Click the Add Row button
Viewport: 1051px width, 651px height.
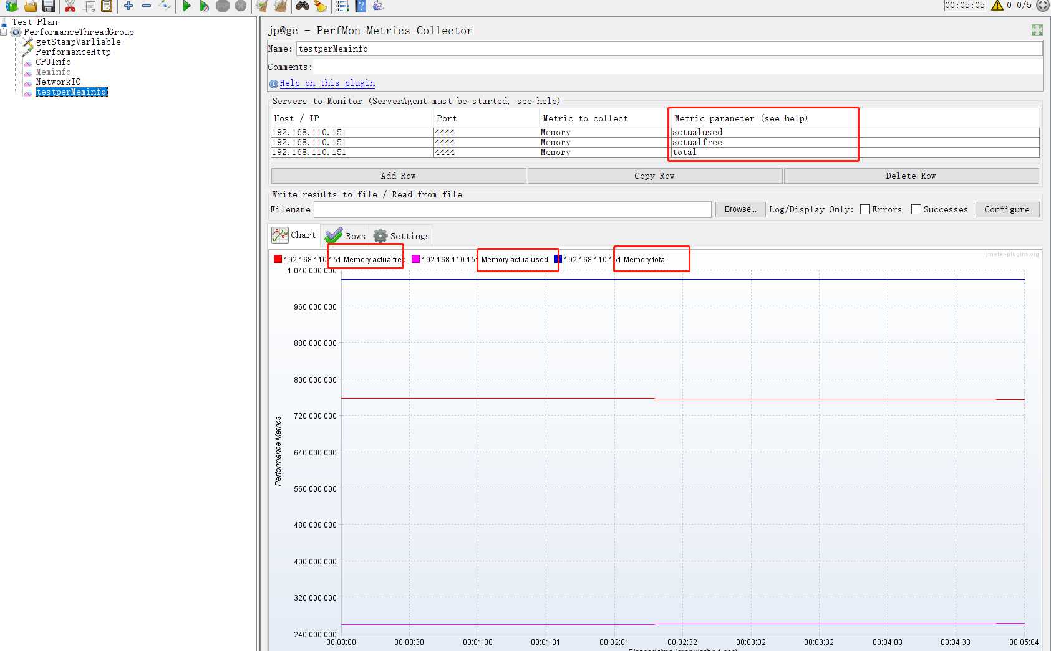tap(398, 176)
